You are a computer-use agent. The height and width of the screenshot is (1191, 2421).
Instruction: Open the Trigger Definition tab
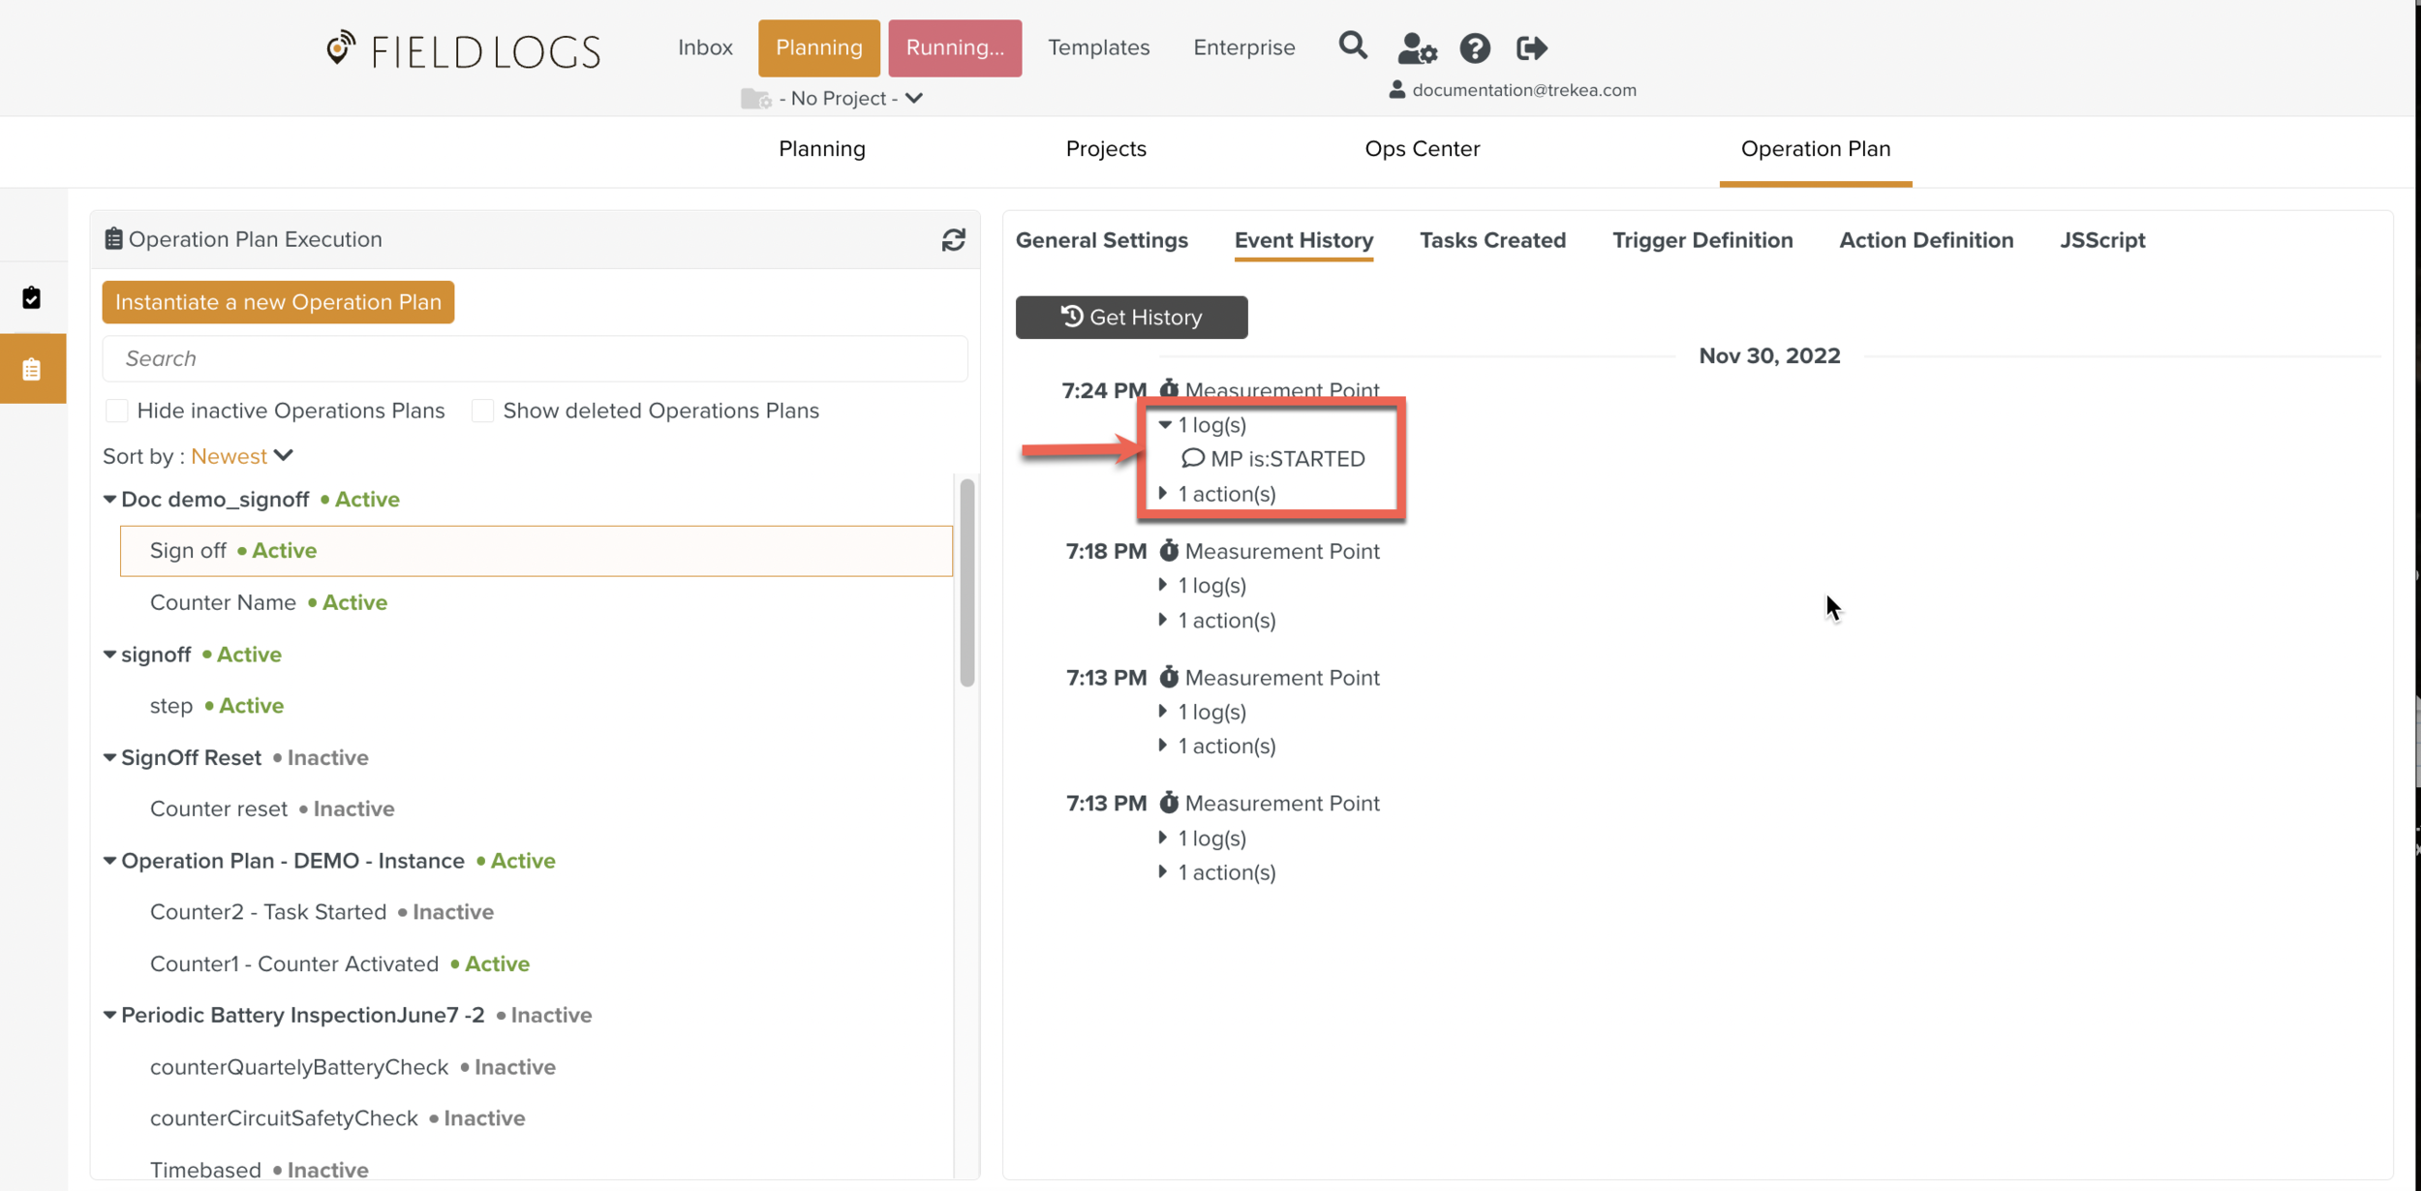click(x=1701, y=240)
